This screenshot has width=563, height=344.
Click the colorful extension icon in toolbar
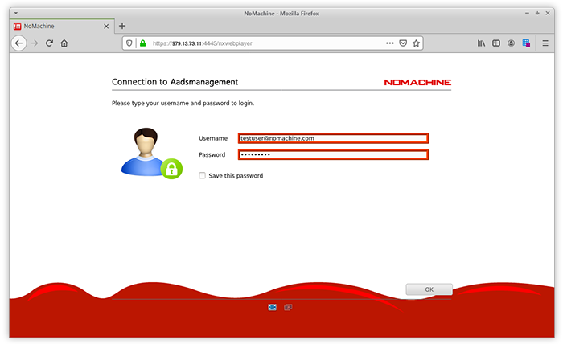pos(526,43)
